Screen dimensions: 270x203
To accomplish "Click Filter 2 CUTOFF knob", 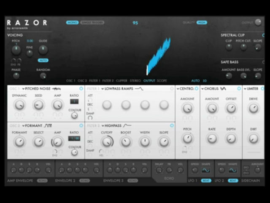I will 107,142.
